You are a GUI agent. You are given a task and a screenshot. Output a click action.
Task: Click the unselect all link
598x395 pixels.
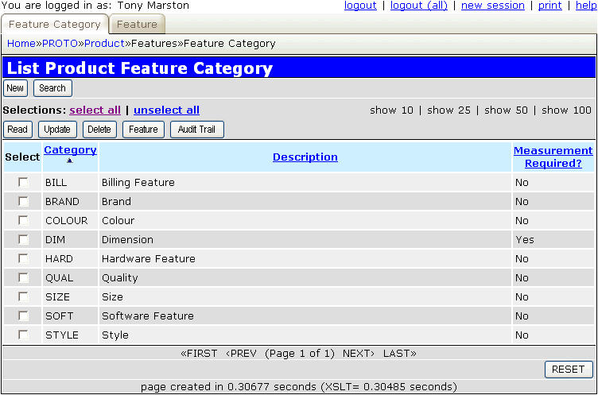(x=166, y=110)
